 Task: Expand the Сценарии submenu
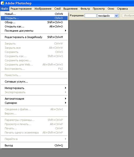(34, 103)
